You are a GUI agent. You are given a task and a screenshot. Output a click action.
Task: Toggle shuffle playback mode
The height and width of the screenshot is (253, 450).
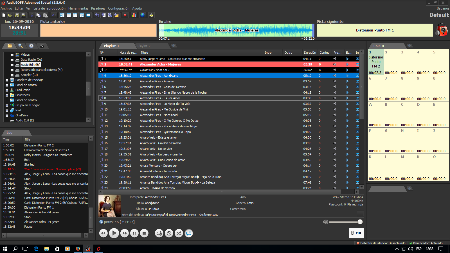(179, 233)
